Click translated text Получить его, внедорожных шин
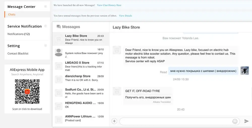 (x=148, y=97)
